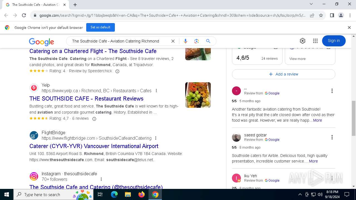Open more options for Yelp result
The image size is (356, 200).
pos(156,91)
